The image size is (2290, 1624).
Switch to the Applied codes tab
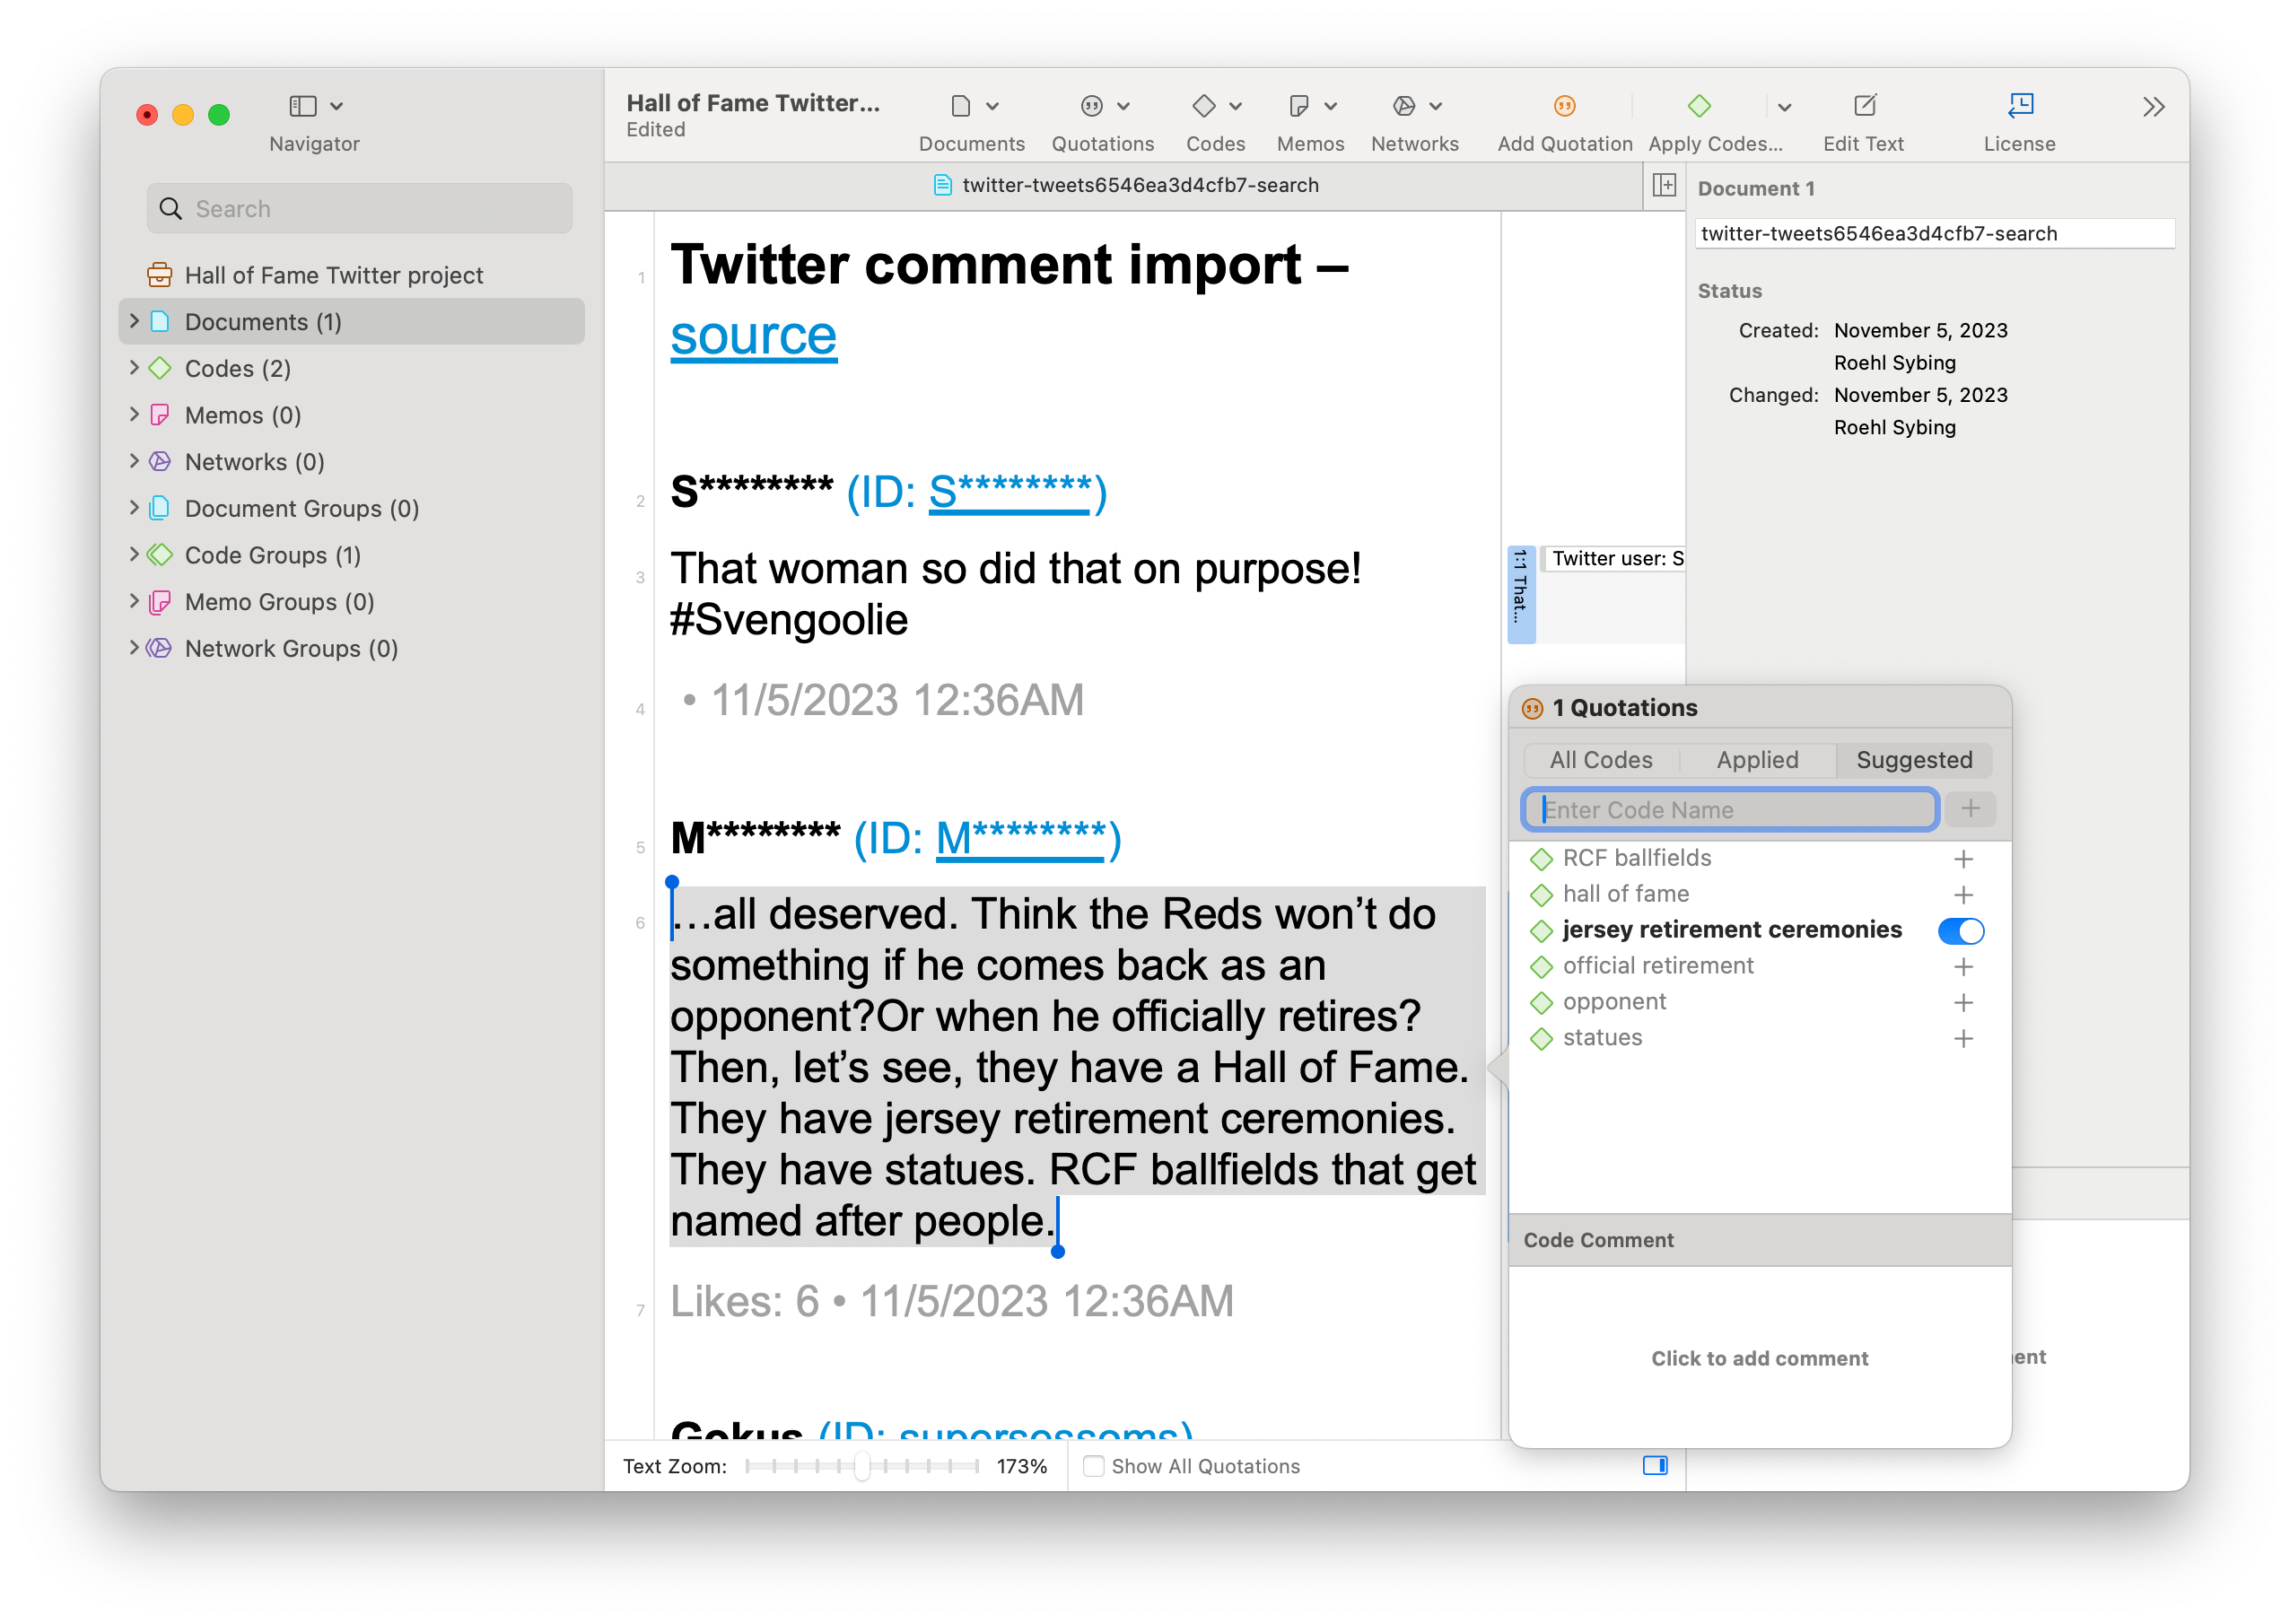[x=1757, y=760]
